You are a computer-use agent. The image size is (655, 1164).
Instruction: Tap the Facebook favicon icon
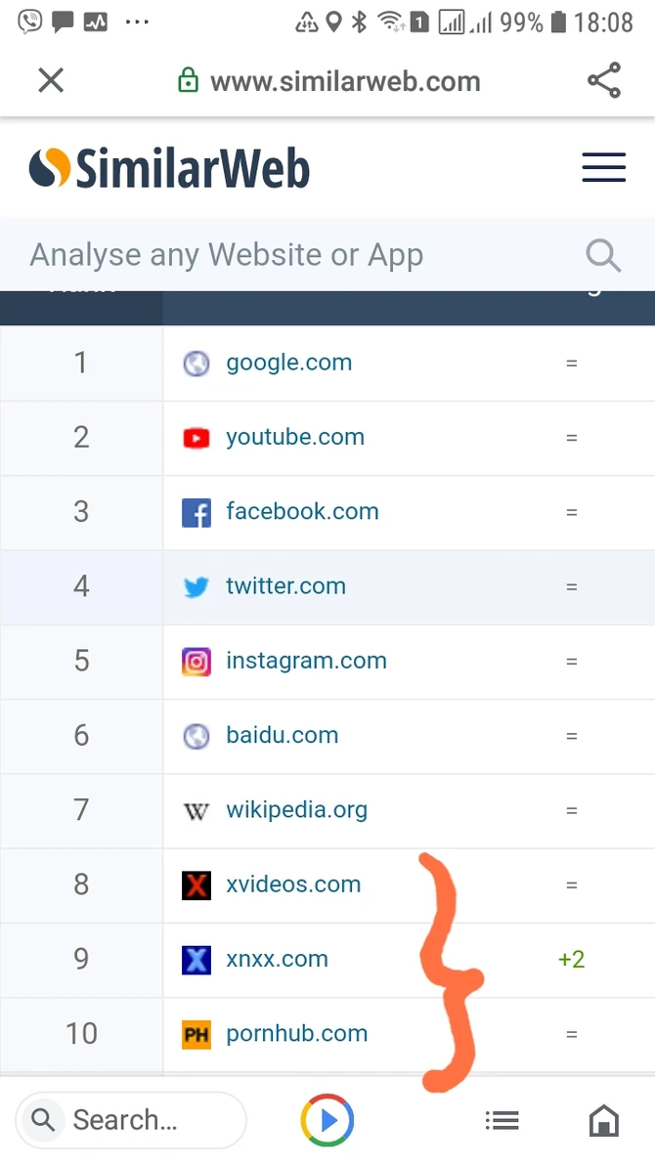click(196, 512)
